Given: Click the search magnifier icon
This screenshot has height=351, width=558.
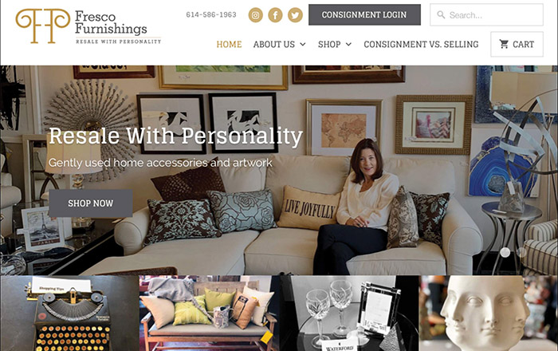Looking at the screenshot, I should tap(441, 15).
